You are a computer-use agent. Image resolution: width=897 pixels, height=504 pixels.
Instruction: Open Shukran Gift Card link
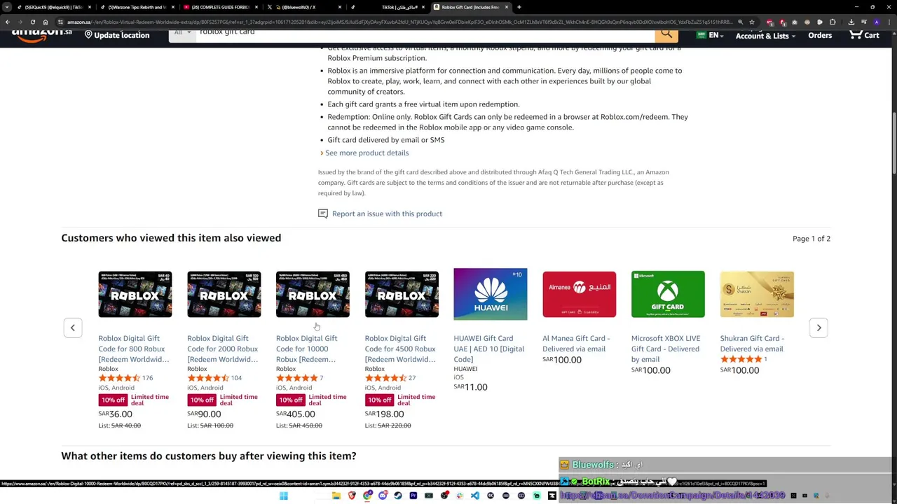[752, 343]
